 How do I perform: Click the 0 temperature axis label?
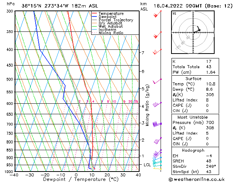point(76,175)
